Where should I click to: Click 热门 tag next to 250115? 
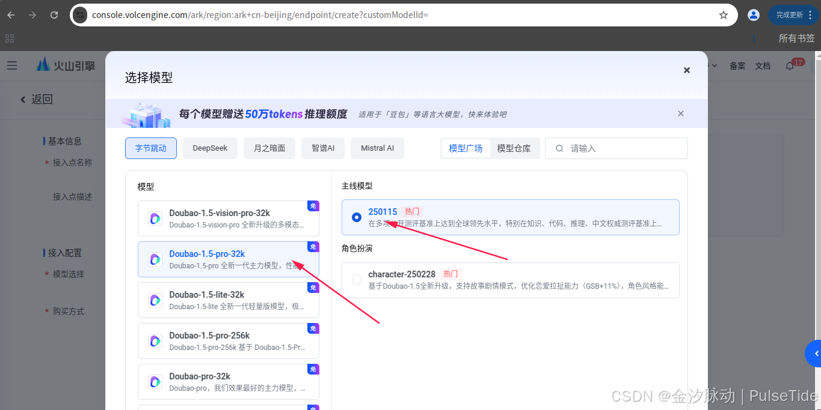tap(412, 212)
